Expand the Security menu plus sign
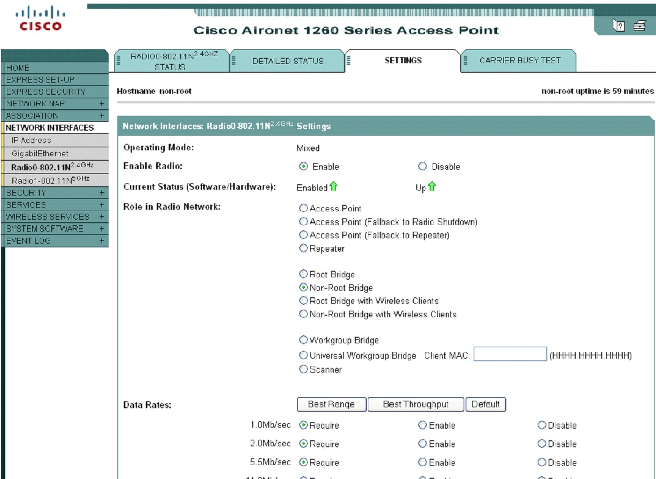This screenshot has height=479, width=656. [101, 192]
